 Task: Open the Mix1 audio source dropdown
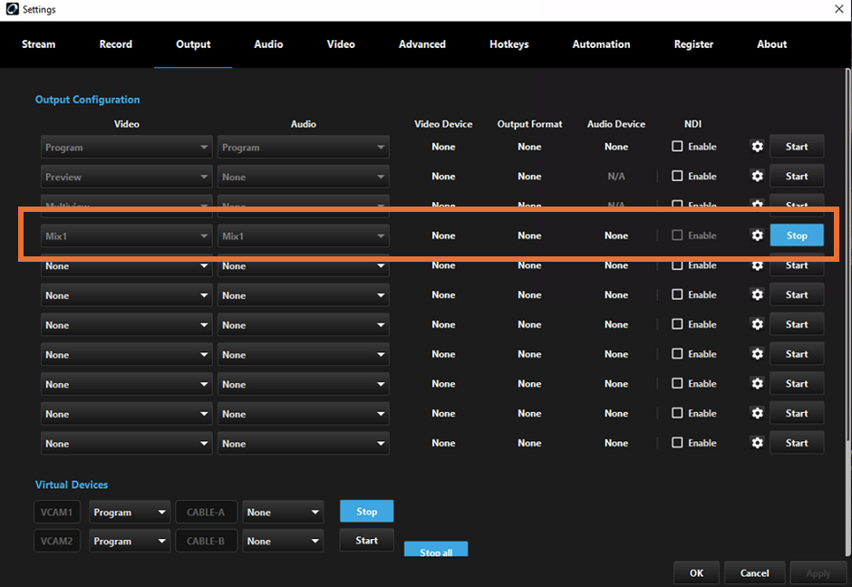tap(303, 235)
